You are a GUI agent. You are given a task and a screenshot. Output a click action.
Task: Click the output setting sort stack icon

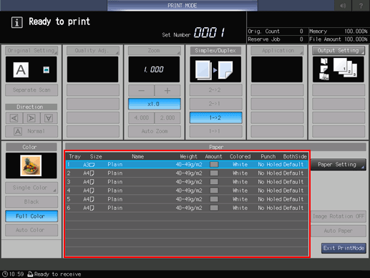tap(339, 69)
